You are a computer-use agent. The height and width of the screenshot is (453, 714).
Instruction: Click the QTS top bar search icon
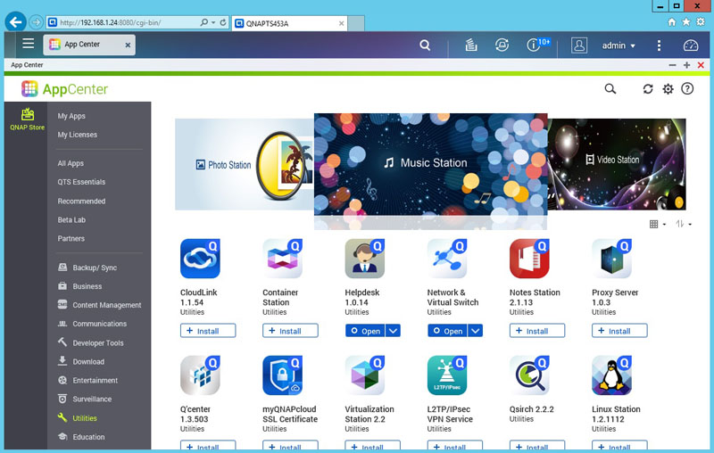425,45
